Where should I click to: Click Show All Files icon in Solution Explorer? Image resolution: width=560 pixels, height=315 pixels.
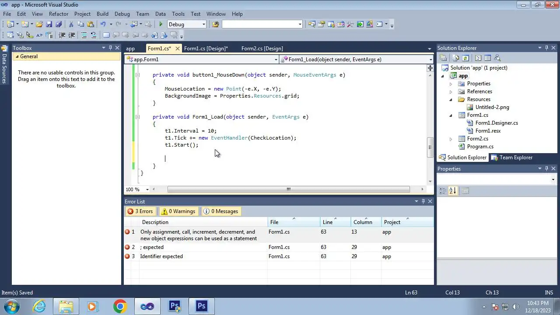pyautogui.click(x=456, y=58)
